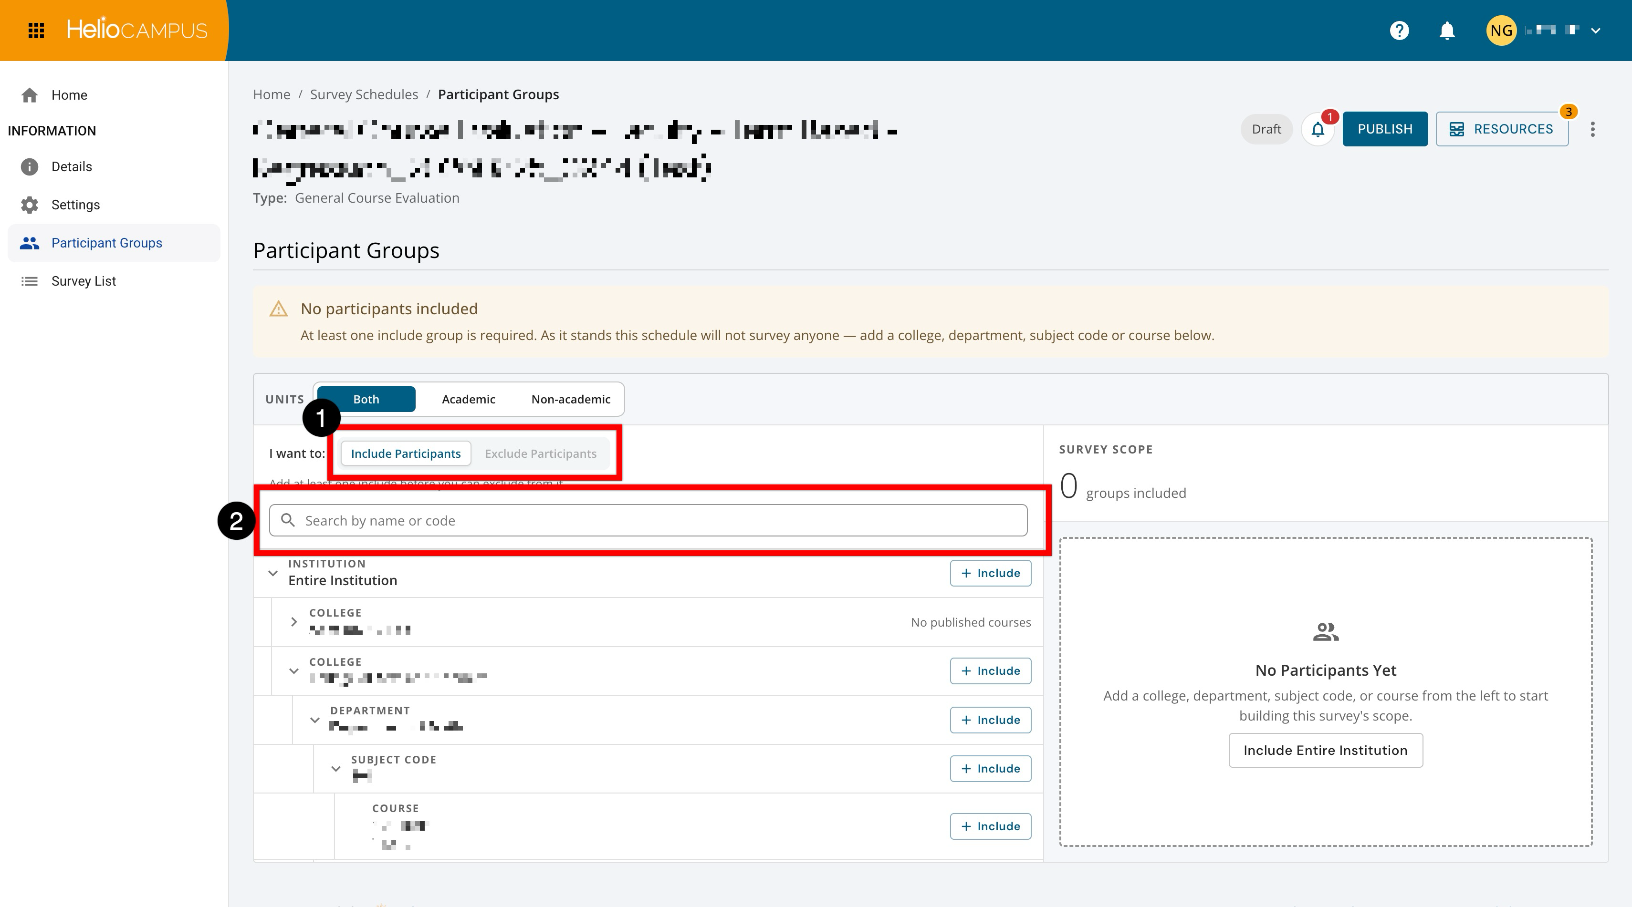Open schedule alerts bell with red badge
Viewport: 1632px width, 907px height.
(1318, 129)
